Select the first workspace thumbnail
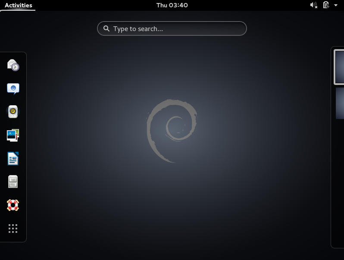The height and width of the screenshot is (260, 344). tap(339, 67)
